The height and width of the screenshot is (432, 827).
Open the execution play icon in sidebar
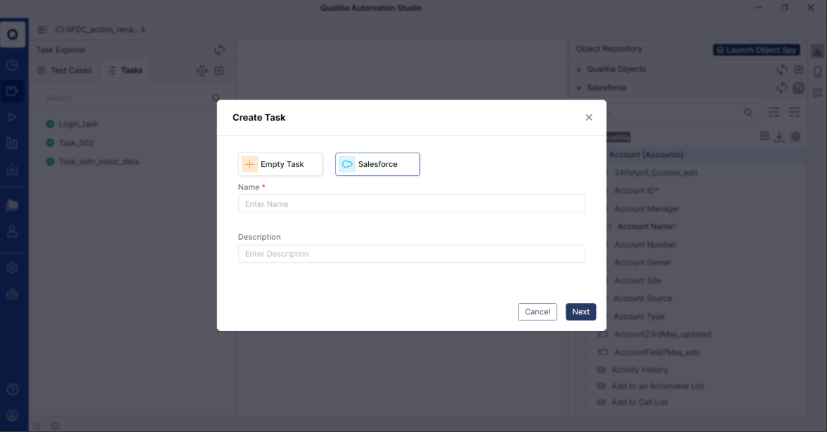point(12,117)
